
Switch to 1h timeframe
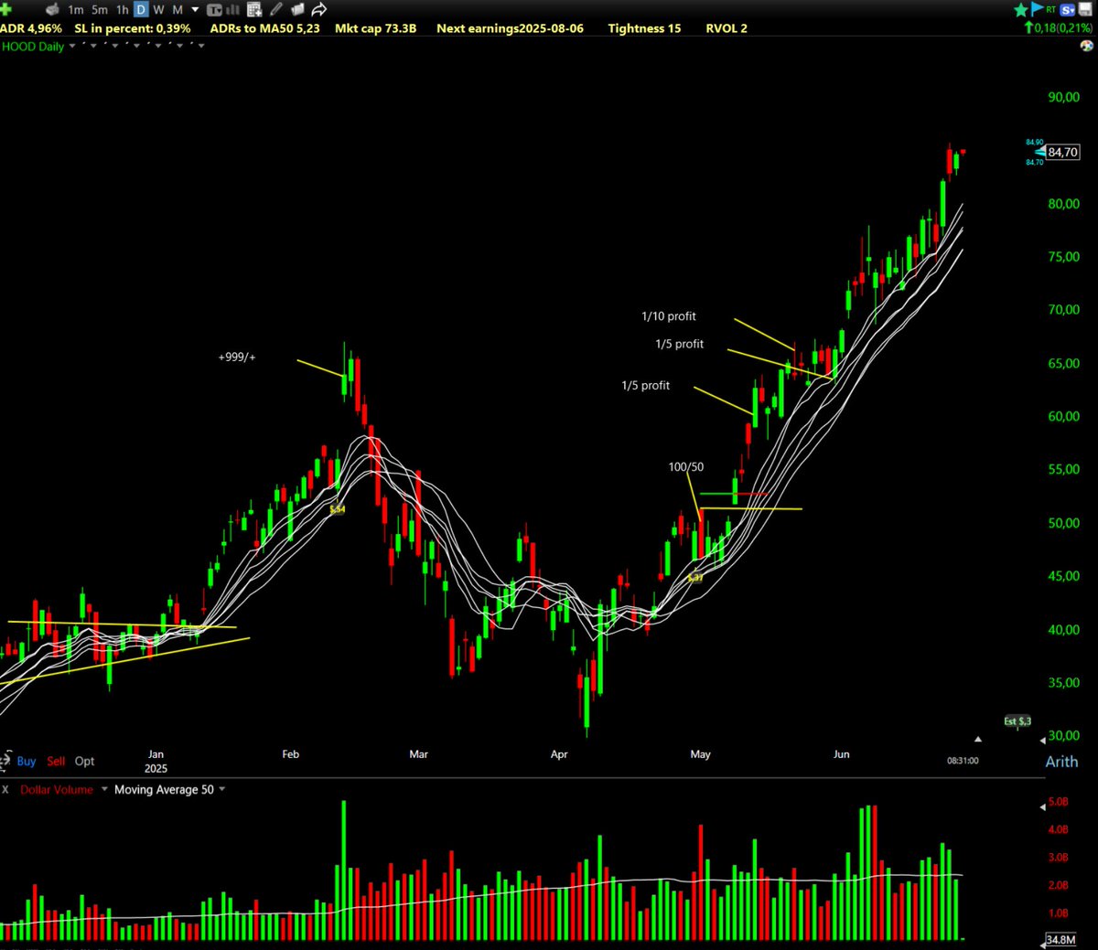click(x=122, y=10)
